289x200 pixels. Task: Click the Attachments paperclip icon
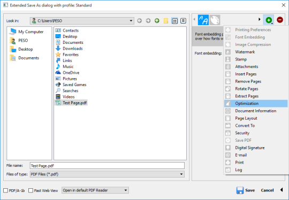[x=228, y=67]
